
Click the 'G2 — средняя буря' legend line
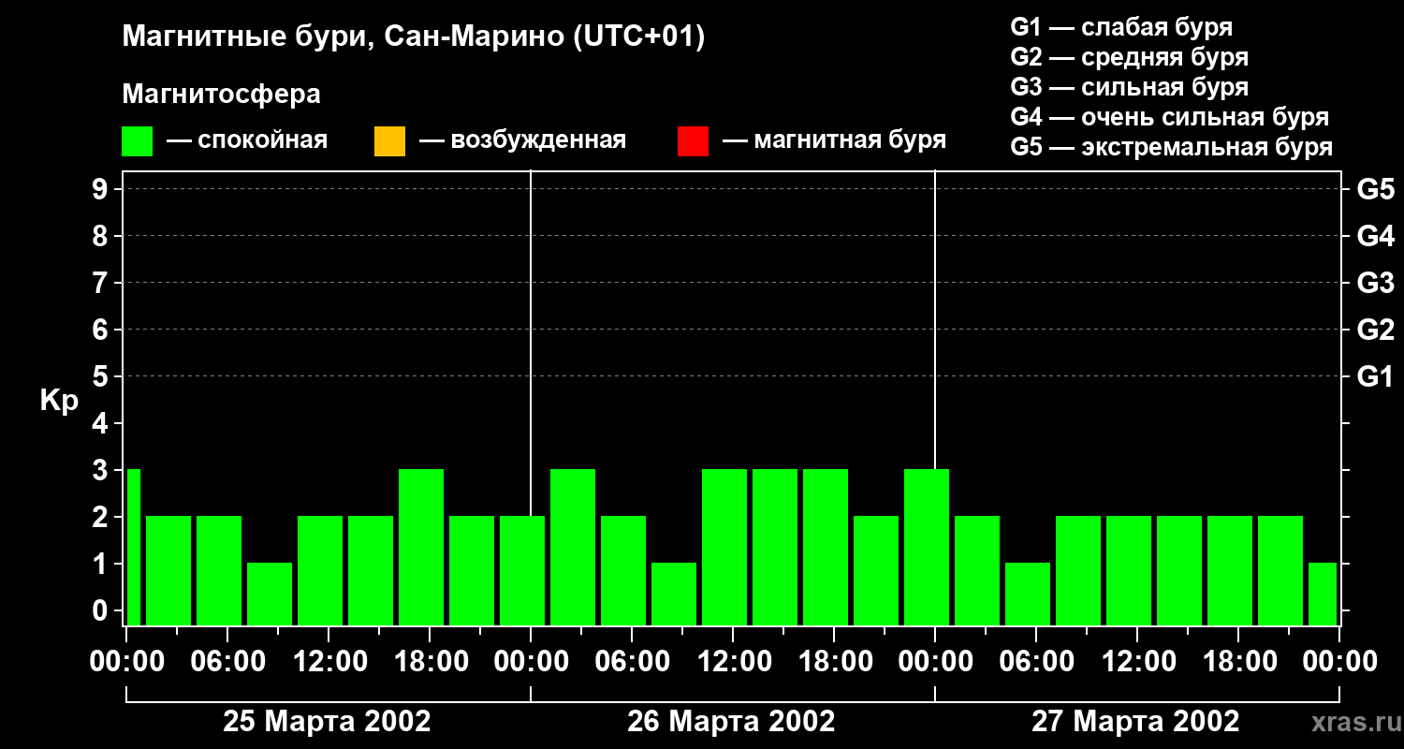tap(1129, 57)
